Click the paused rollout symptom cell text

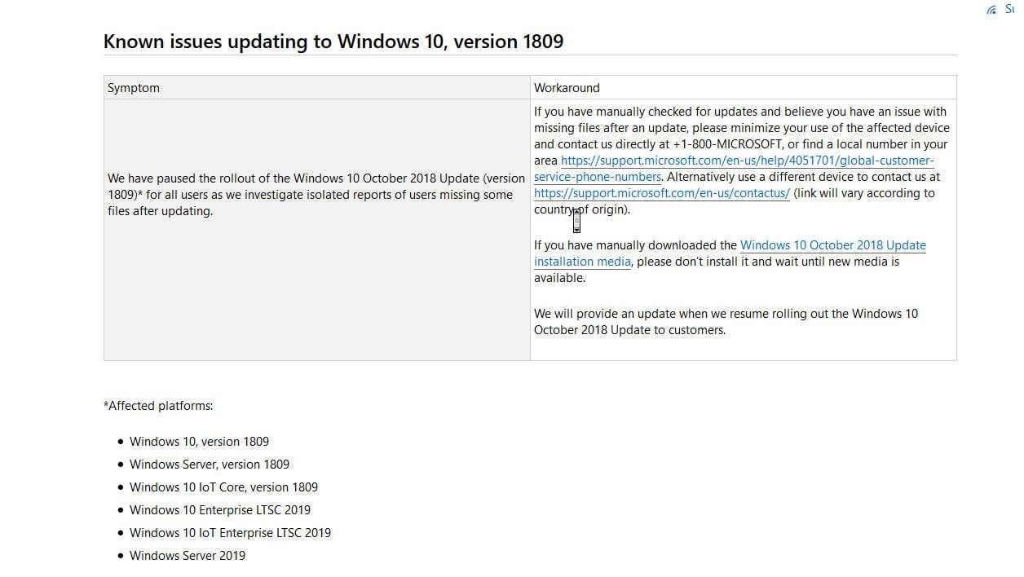316,195
